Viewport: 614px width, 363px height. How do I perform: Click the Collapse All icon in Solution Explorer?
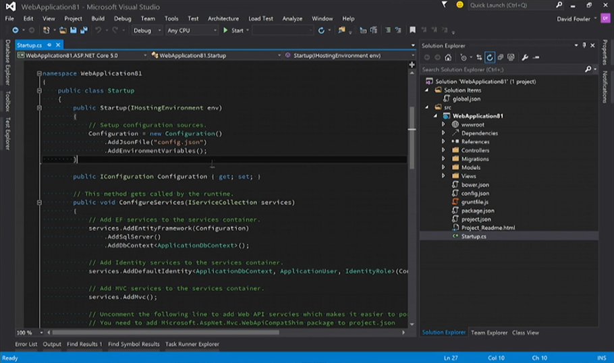tap(500, 57)
